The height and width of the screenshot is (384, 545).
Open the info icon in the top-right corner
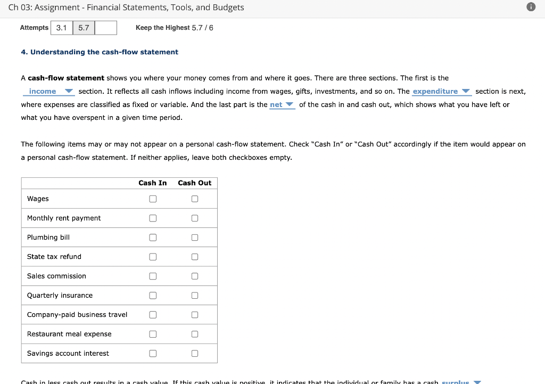coord(530,7)
